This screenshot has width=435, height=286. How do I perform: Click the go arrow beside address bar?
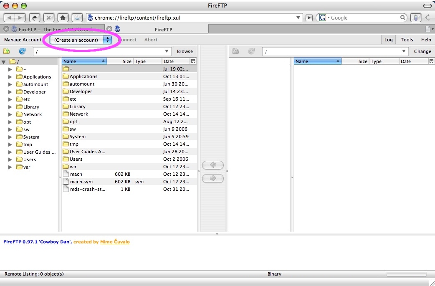click(x=309, y=18)
